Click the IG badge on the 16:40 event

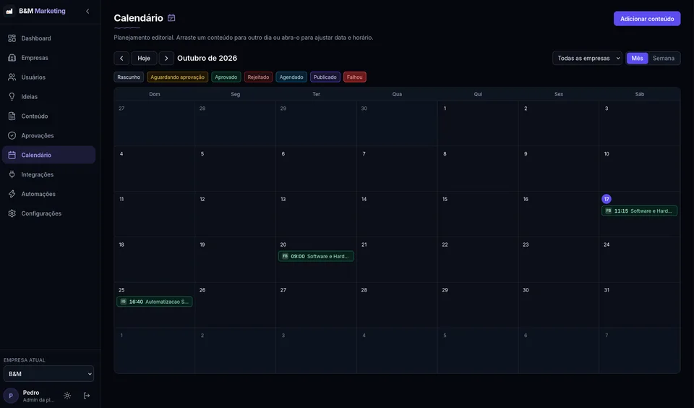coord(124,302)
